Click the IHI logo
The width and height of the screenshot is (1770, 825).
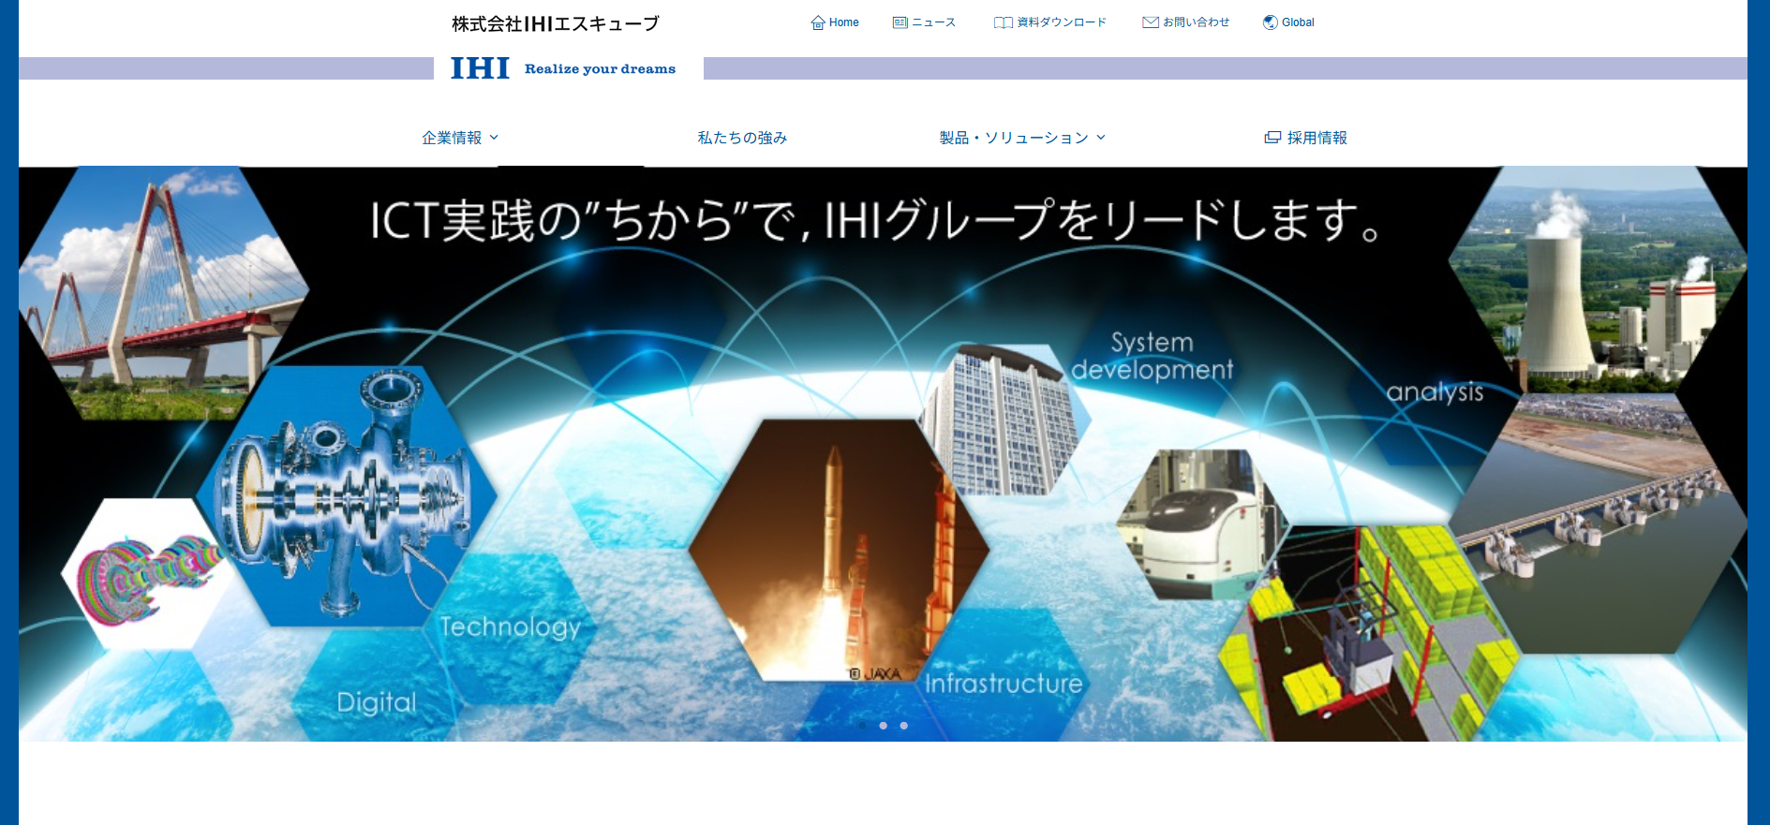tap(480, 68)
